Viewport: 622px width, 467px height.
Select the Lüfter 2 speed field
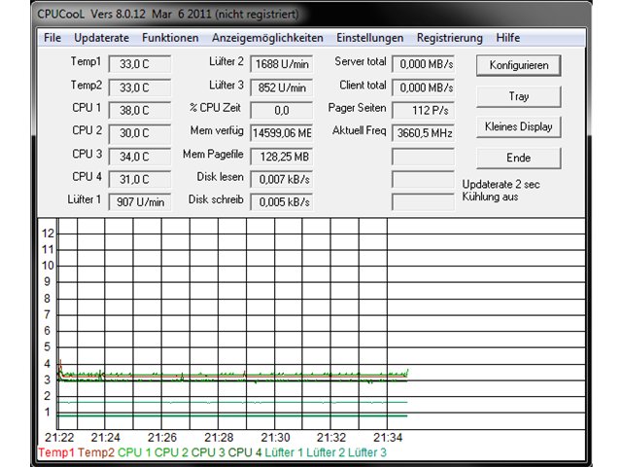point(281,64)
